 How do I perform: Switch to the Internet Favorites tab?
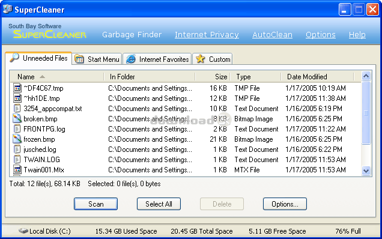pyautogui.click(x=157, y=59)
